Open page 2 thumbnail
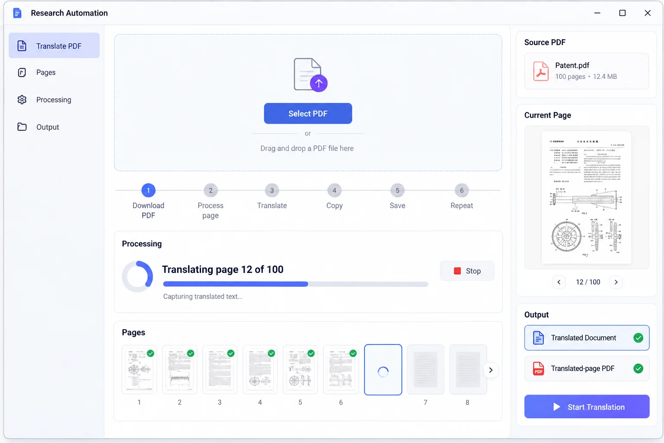The image size is (664, 443). 180,369
